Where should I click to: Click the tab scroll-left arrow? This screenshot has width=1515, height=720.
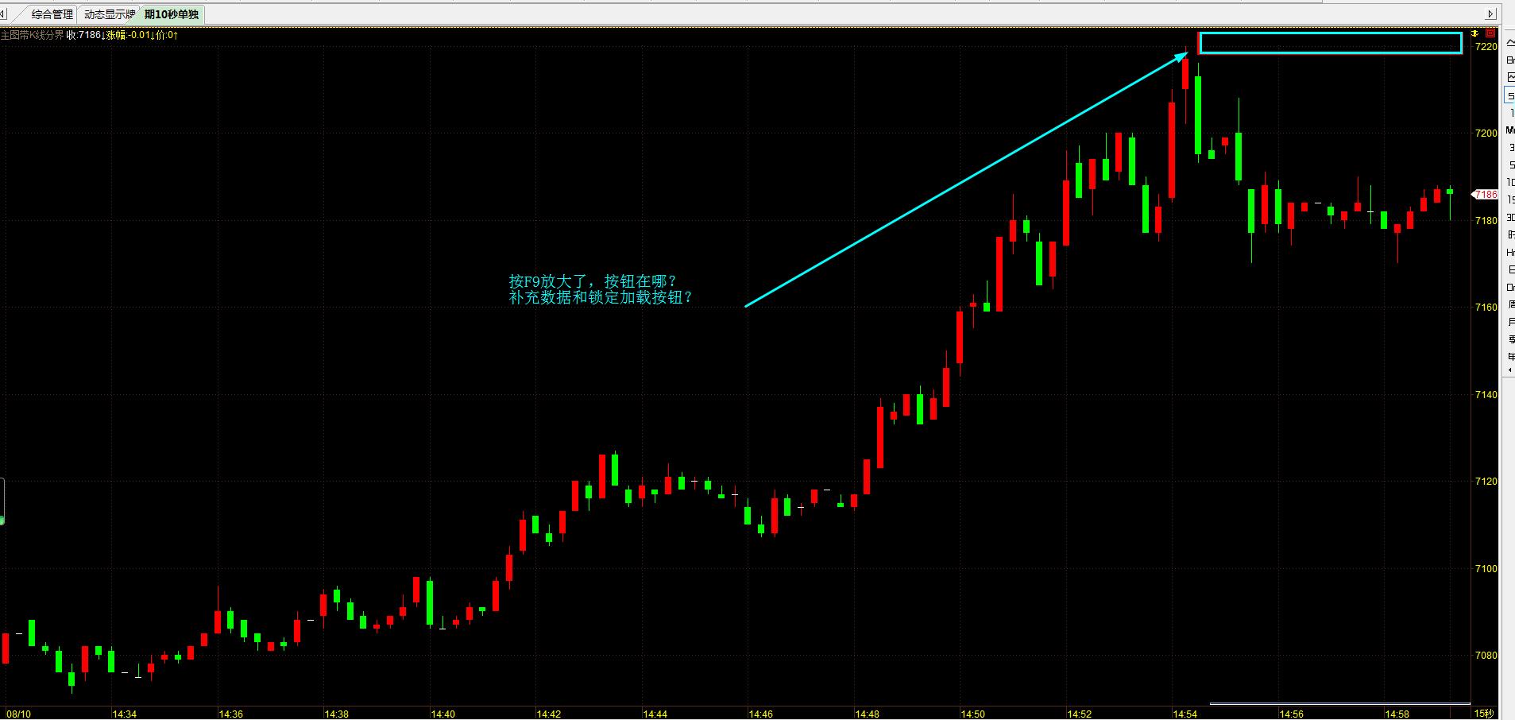pos(4,14)
